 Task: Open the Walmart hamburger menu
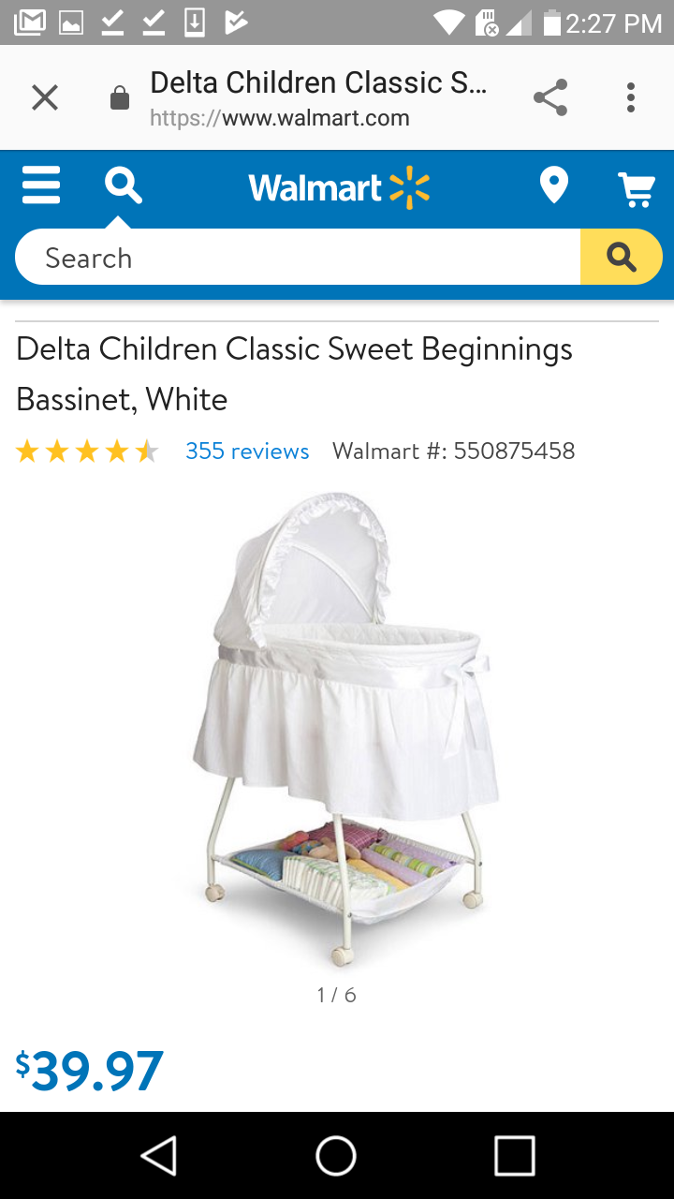41,185
